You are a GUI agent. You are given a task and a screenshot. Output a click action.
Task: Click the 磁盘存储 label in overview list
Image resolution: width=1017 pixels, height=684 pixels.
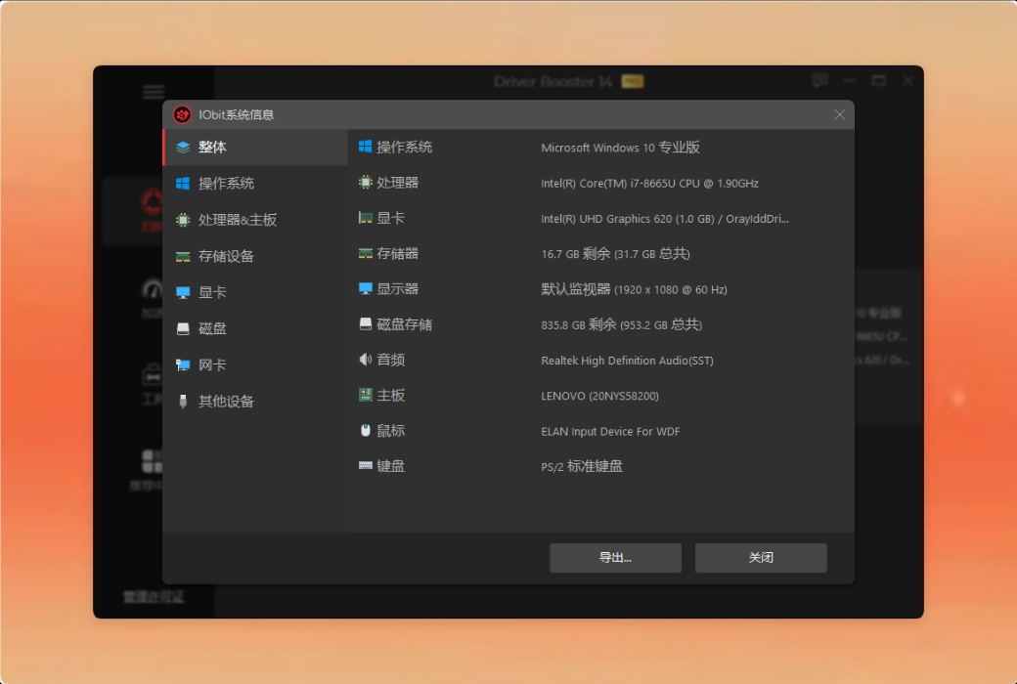point(404,324)
